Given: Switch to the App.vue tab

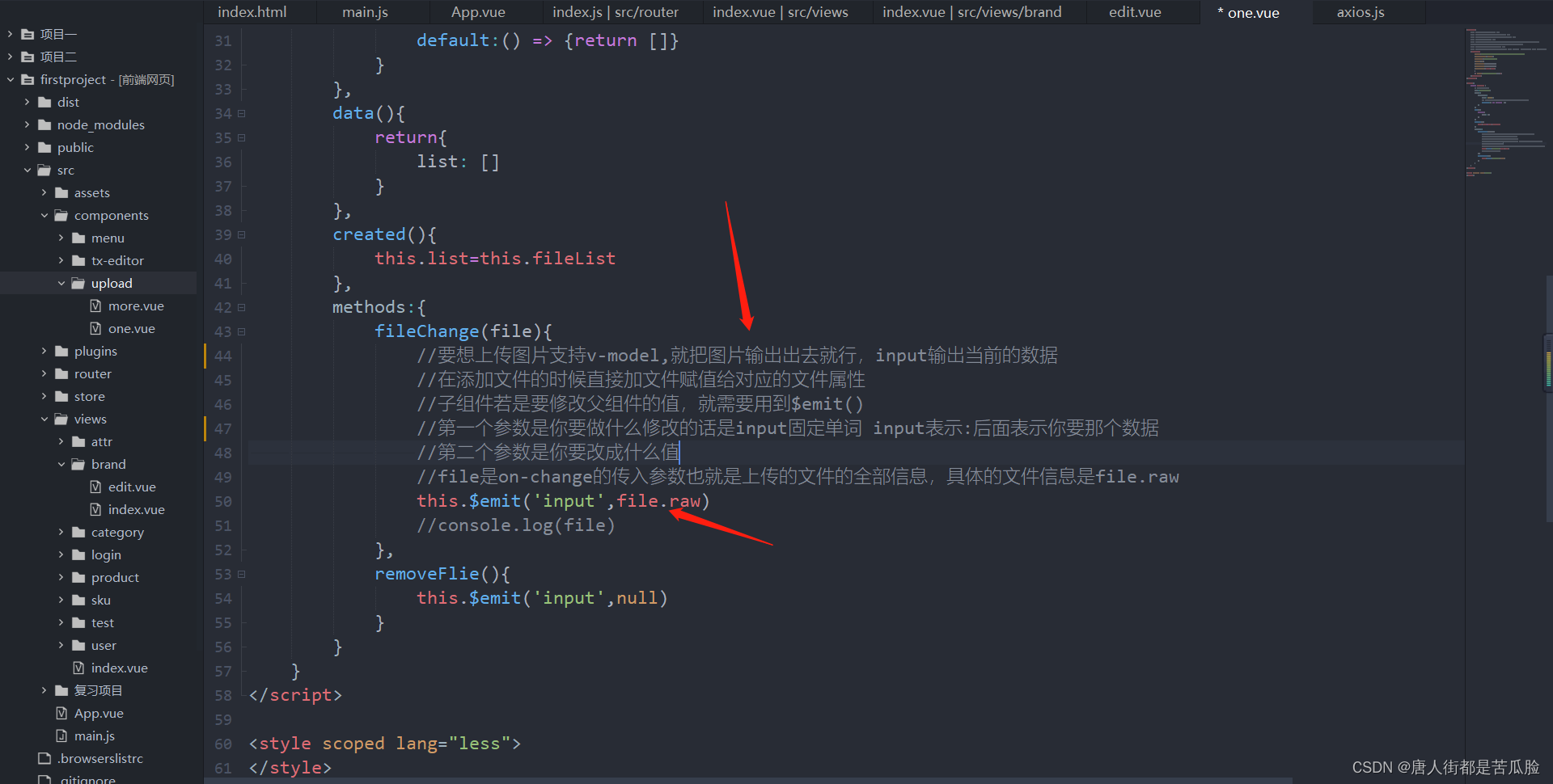Looking at the screenshot, I should tap(478, 12).
